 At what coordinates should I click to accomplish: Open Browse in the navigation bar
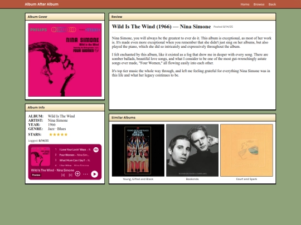click(x=259, y=4)
